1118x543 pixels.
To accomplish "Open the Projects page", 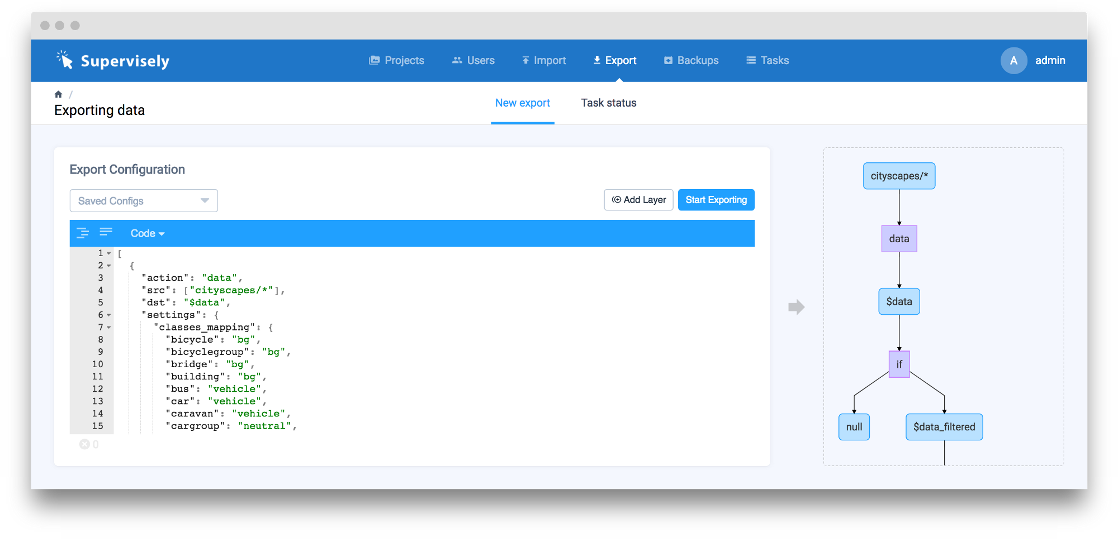I will [396, 60].
